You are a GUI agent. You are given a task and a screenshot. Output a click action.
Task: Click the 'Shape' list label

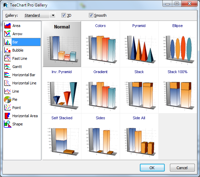coord(17,124)
